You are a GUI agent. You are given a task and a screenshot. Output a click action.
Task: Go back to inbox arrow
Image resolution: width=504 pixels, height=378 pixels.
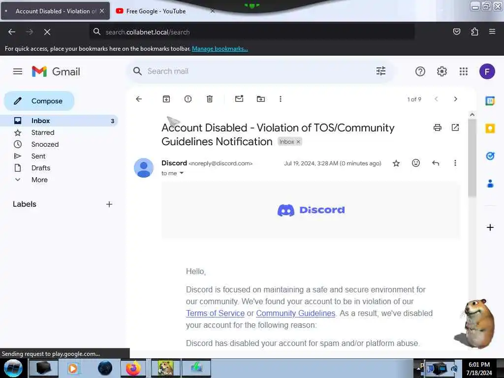click(139, 99)
